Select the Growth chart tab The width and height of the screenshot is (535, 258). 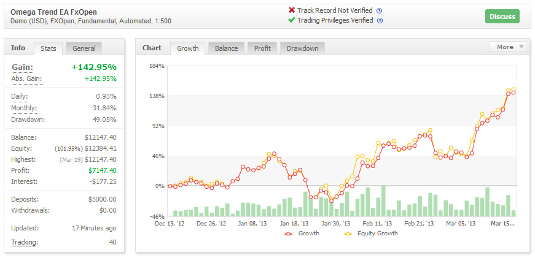pos(187,48)
